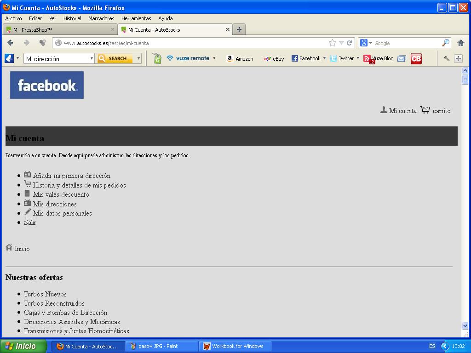Click the facebook logo image on page
Viewport: 471px width, 353px height.
pos(47,85)
